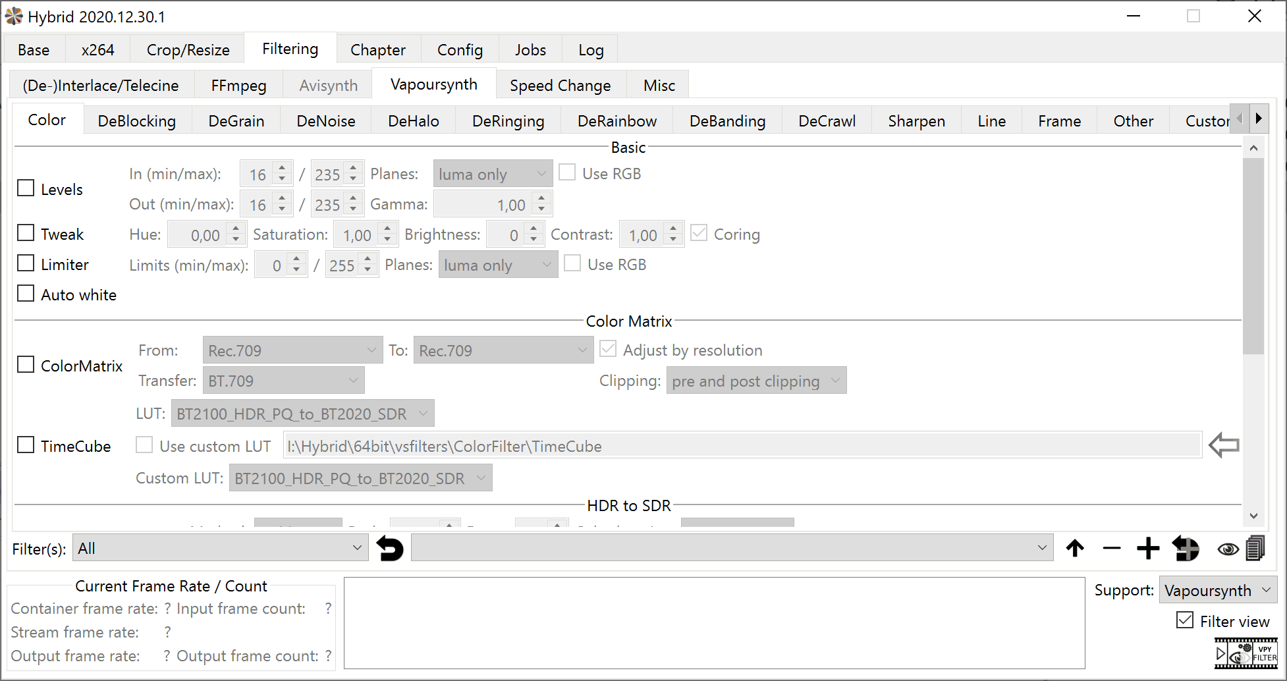Click the VPY Filter filmstrip preview icon

pyautogui.click(x=1246, y=654)
